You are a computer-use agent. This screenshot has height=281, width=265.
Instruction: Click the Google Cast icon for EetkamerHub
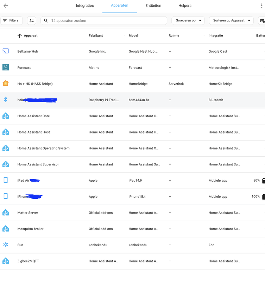[x=6, y=51]
